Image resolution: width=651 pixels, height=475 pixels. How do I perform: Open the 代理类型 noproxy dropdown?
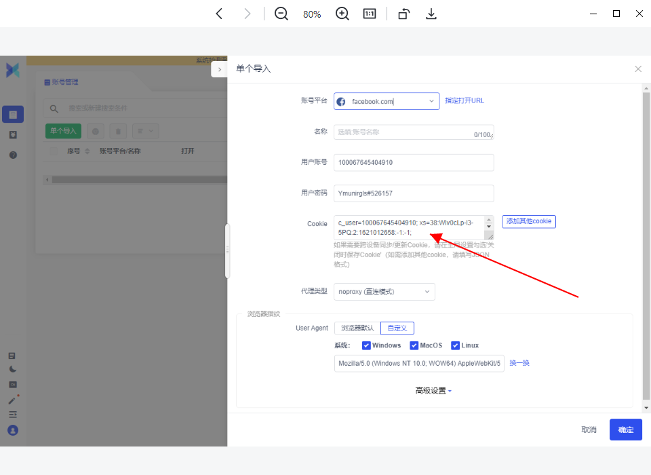[x=384, y=292]
